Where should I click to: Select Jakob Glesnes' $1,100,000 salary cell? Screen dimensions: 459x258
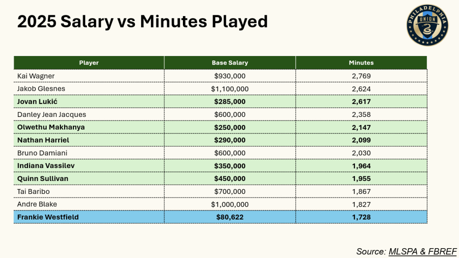pos(229,89)
